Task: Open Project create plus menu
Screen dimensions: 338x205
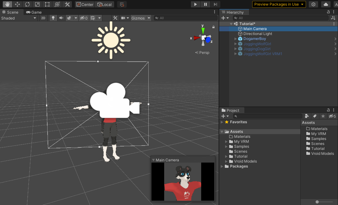Action: [225, 116]
